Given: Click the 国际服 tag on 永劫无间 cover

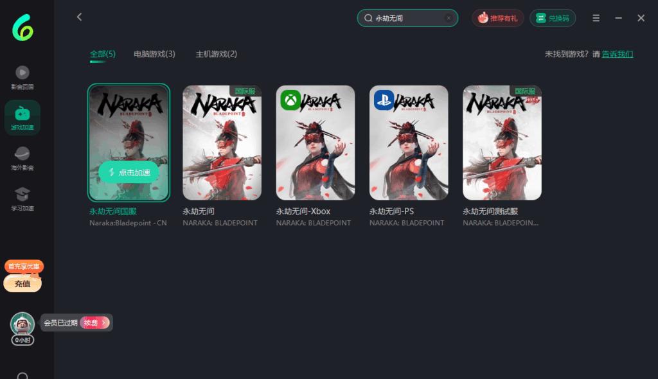Looking at the screenshot, I should coord(245,91).
